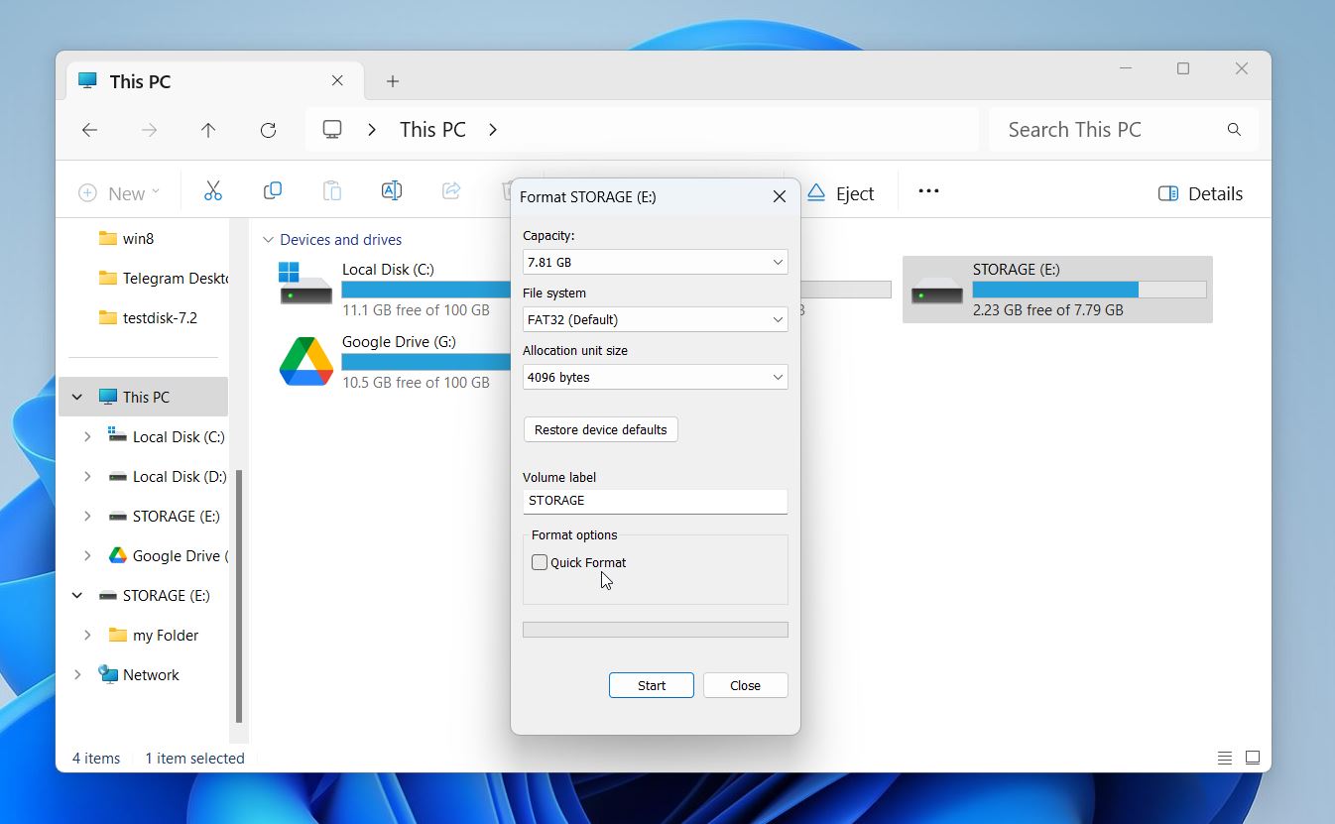Click the computer icon in address bar
The width and height of the screenshot is (1335, 824).
(332, 129)
